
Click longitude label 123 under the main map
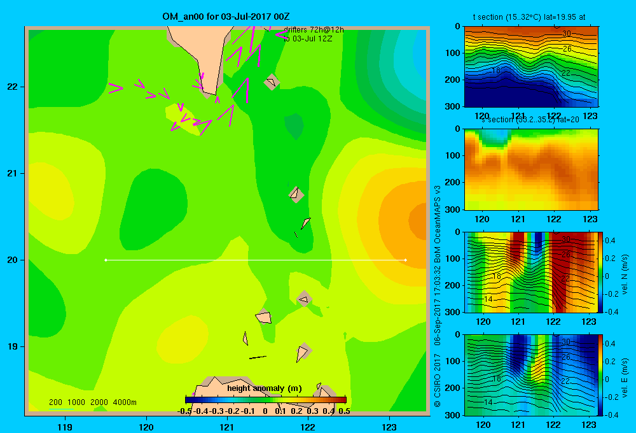click(389, 427)
